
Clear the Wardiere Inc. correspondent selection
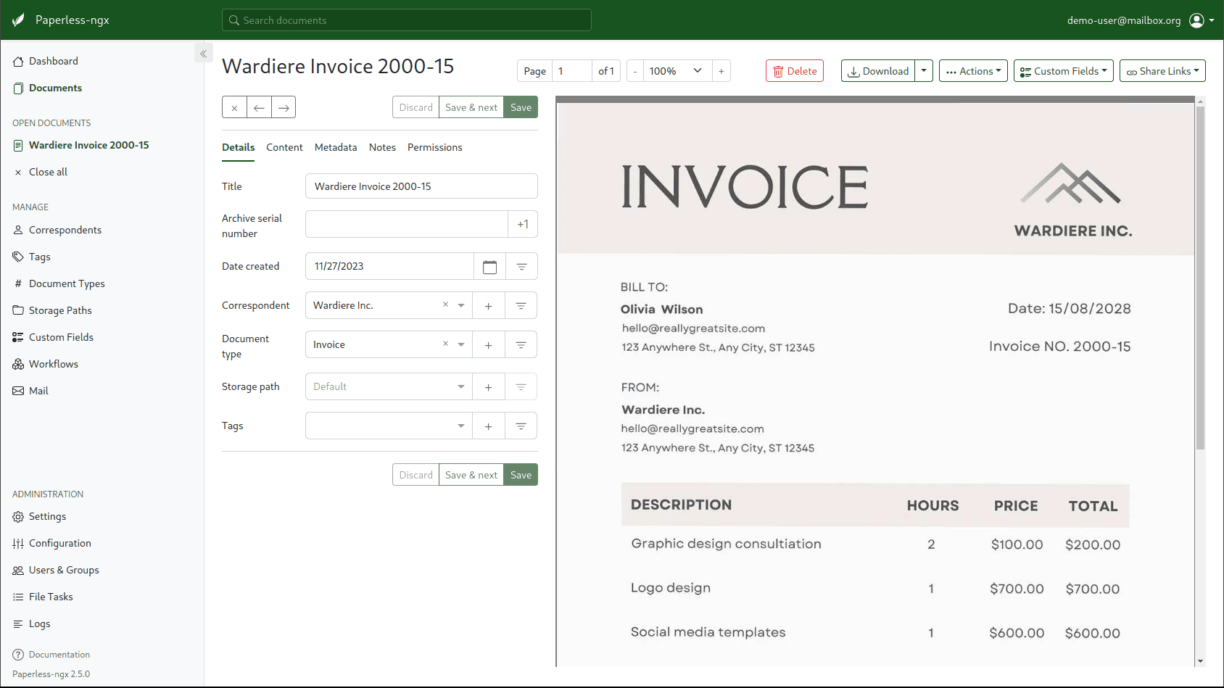(x=445, y=304)
